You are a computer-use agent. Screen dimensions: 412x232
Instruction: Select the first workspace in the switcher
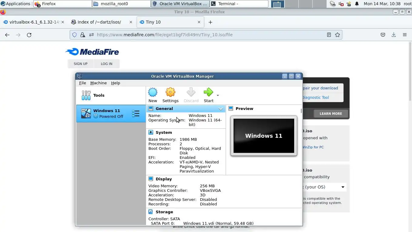[x=277, y=4]
